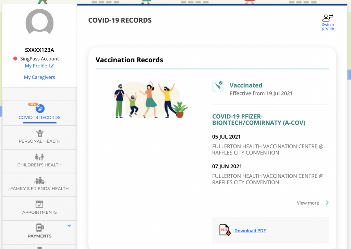Open the APPOINTMENTS sidebar label
351x249 pixels.
(39, 212)
